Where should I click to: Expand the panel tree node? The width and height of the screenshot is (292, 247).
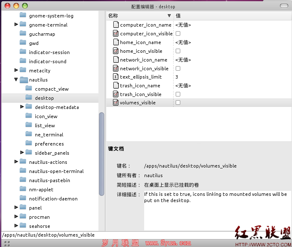pyautogui.click(x=16, y=207)
